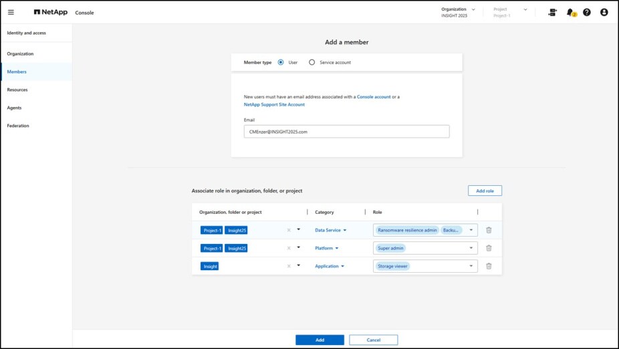This screenshot has width=619, height=349.
Task: Click the Email input field
Action: pyautogui.click(x=346, y=132)
